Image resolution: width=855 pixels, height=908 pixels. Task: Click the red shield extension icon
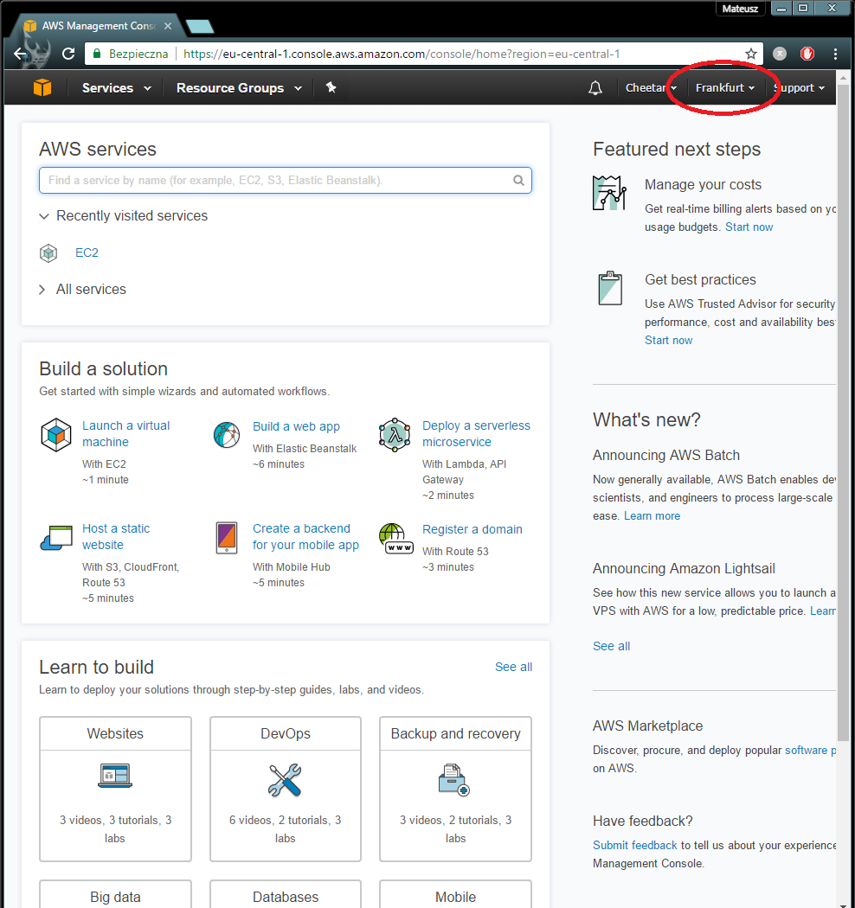click(807, 54)
